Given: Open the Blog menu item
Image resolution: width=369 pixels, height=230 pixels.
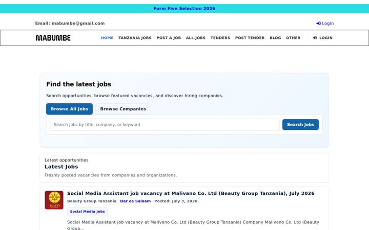Looking at the screenshot, I should [275, 38].
